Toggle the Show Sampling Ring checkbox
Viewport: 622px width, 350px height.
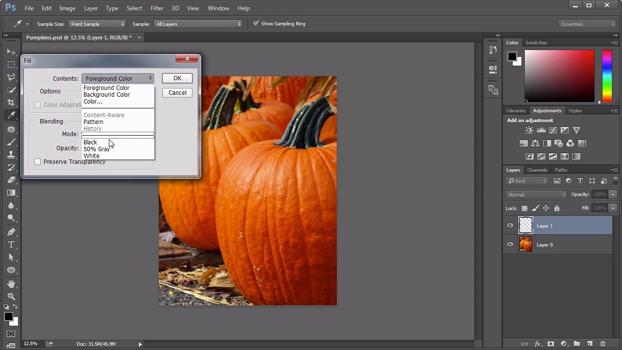[x=256, y=24]
